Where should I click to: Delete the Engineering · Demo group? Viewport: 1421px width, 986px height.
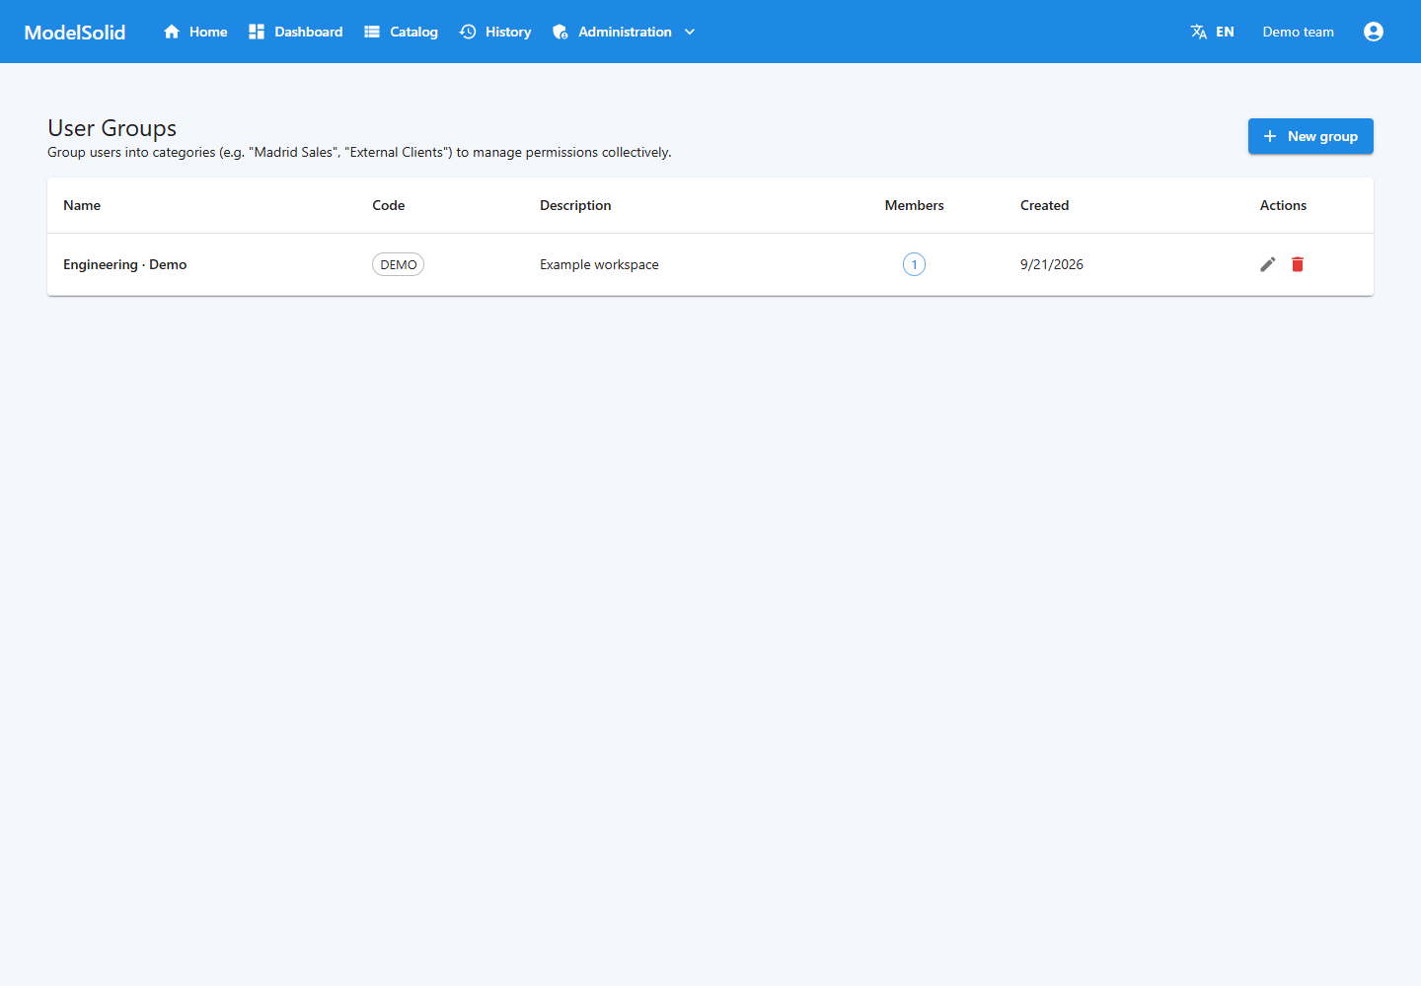[x=1298, y=264]
